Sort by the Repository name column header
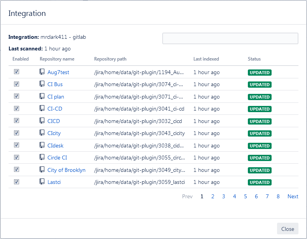Screen dimensions: 307x239 [57, 59]
